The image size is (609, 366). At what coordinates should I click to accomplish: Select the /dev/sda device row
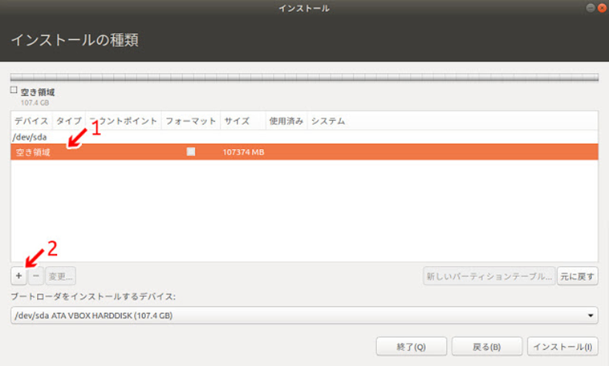click(x=304, y=137)
